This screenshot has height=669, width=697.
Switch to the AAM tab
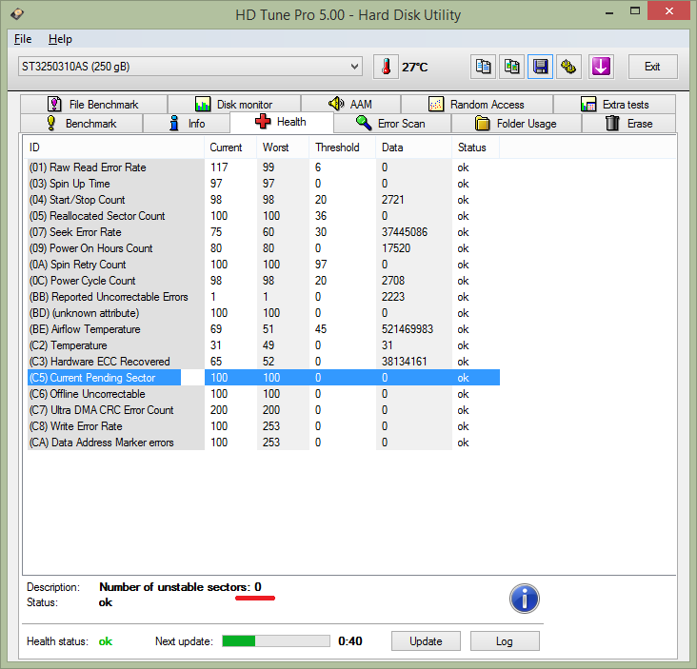point(350,105)
